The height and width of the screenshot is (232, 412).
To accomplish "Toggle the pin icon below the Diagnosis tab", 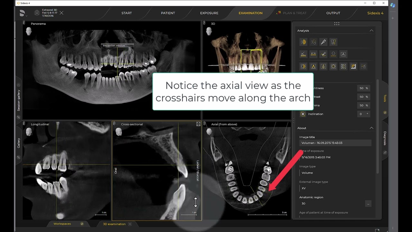I will coord(385,153).
